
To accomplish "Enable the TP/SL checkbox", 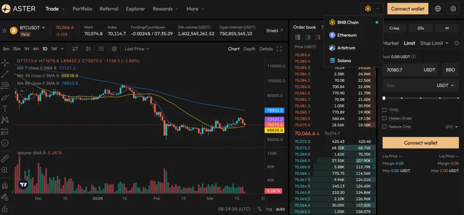I will 384,110.
